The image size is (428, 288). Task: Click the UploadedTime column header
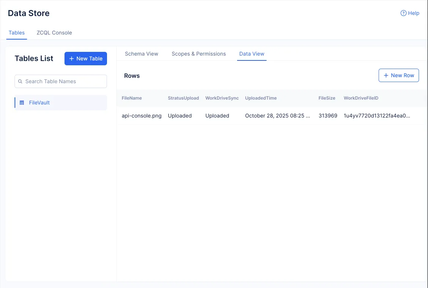261,98
